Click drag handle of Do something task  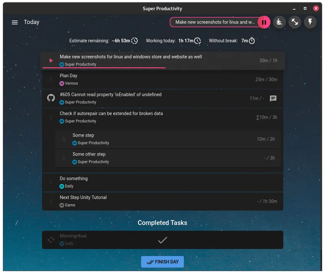[x=51, y=182]
